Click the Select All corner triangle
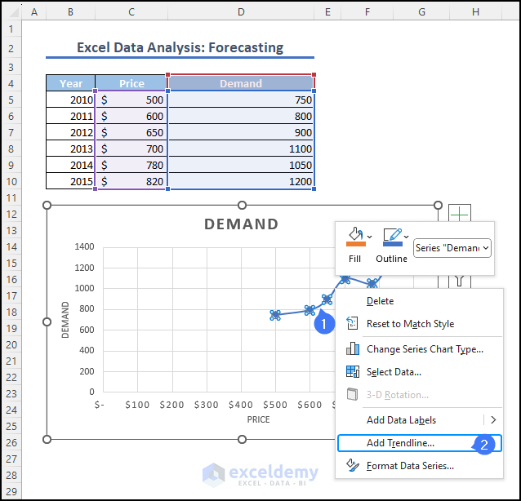Viewport: 521px width, 501px height. tap(13, 12)
